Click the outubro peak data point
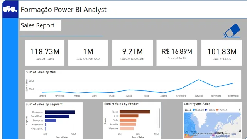 [198, 80]
